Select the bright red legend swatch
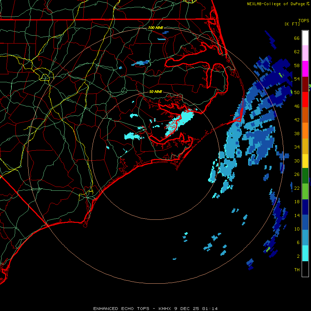 click(305, 100)
